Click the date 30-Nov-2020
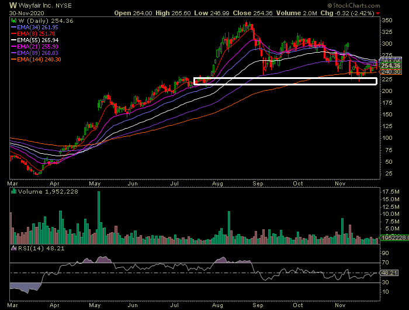This screenshot has width=409, height=310. point(27,13)
